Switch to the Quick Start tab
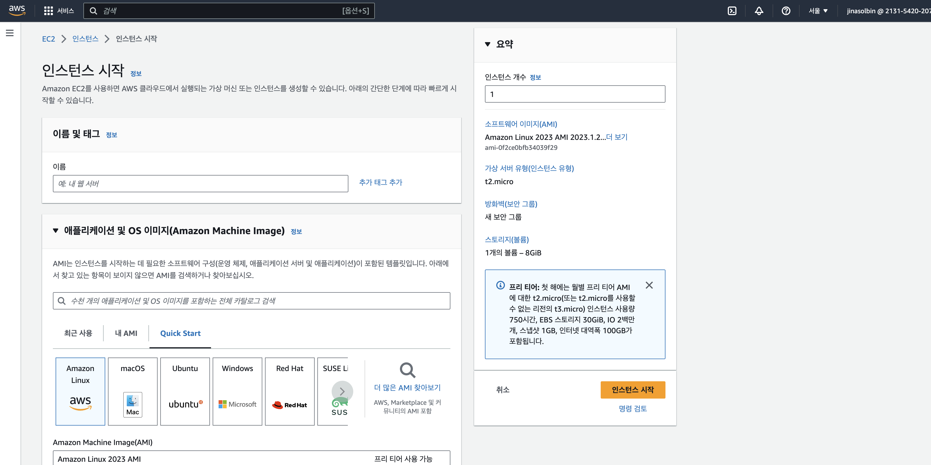The height and width of the screenshot is (465, 931). [180, 333]
